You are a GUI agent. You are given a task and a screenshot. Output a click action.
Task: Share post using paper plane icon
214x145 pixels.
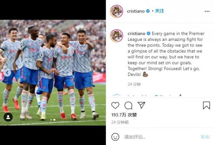click(x=141, y=105)
